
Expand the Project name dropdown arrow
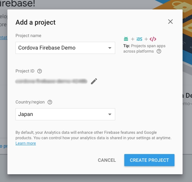(x=110, y=48)
